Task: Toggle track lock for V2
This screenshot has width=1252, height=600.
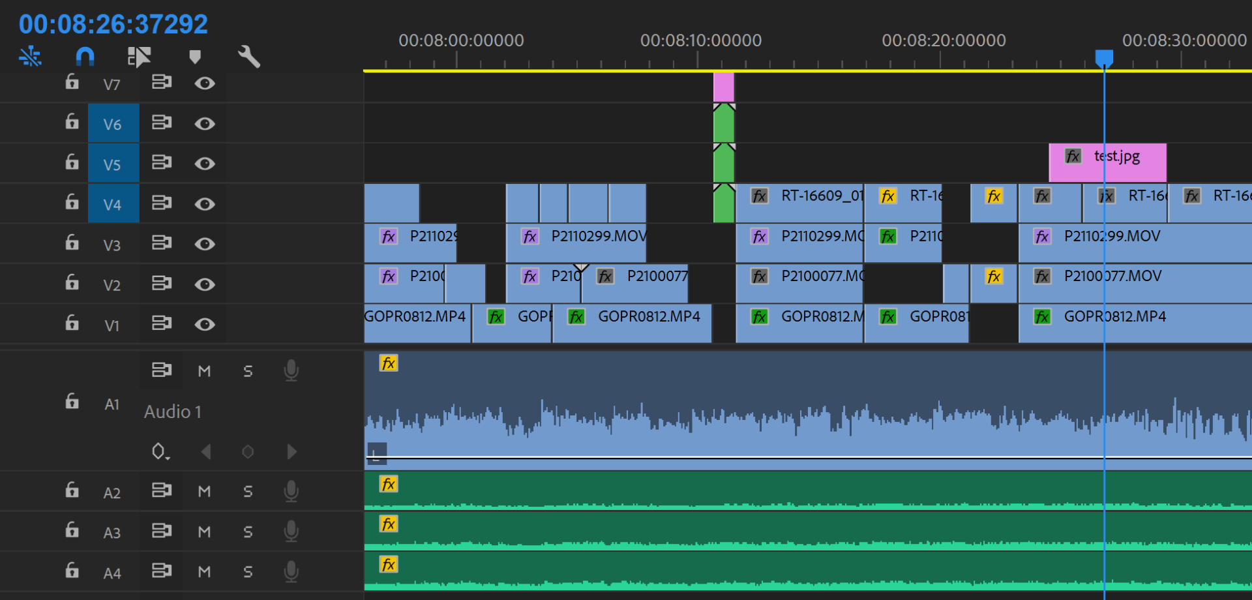Action: click(72, 283)
